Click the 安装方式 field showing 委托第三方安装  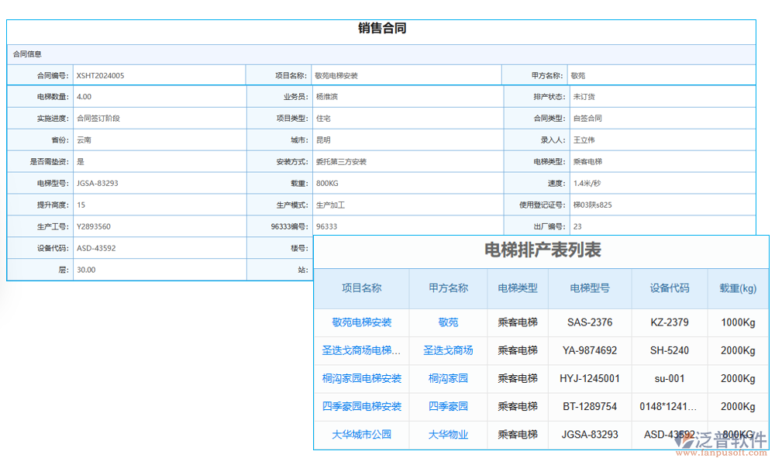pyautogui.click(x=341, y=162)
